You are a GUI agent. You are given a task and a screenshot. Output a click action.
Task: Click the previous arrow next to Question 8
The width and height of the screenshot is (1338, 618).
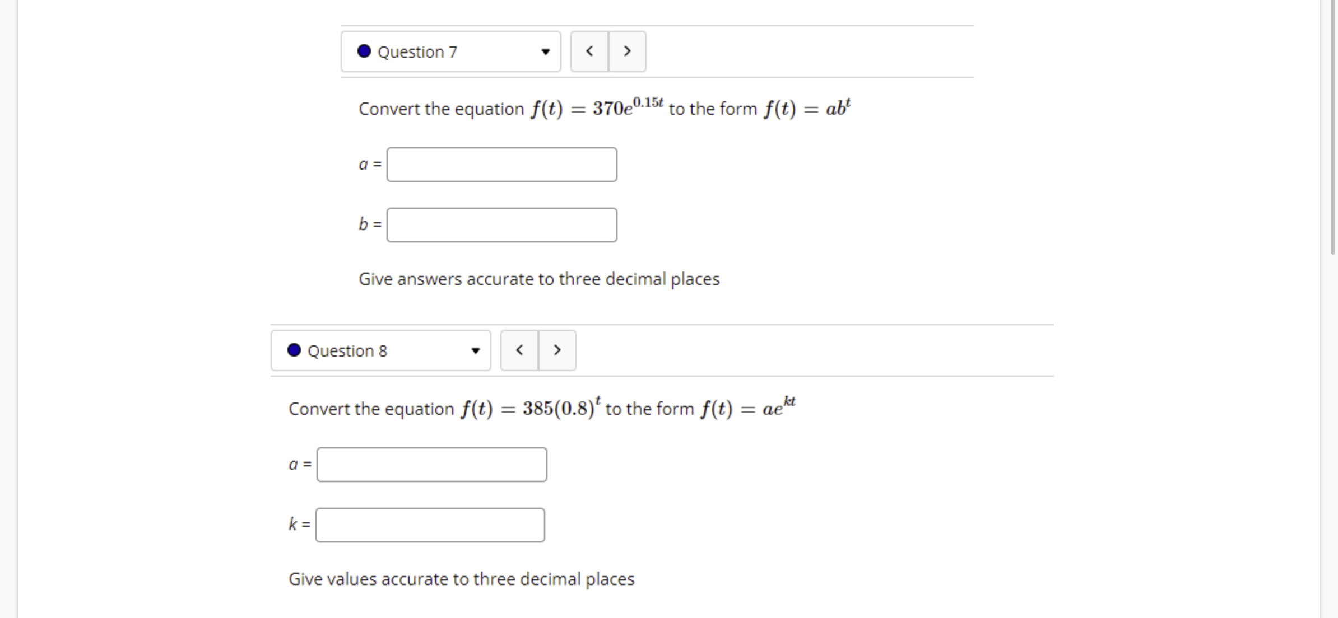[519, 350]
